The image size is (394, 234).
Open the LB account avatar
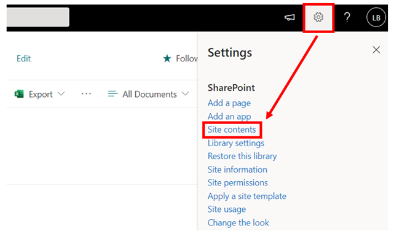(x=376, y=17)
